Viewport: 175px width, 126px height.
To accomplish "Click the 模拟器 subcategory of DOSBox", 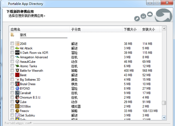I will [76, 106].
